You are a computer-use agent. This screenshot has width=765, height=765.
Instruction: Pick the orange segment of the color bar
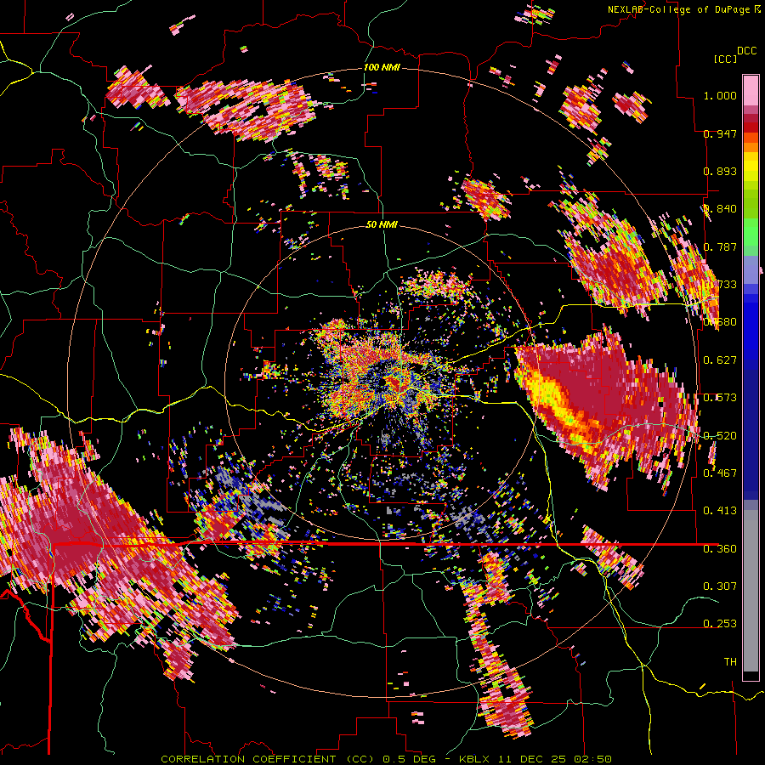click(x=751, y=146)
